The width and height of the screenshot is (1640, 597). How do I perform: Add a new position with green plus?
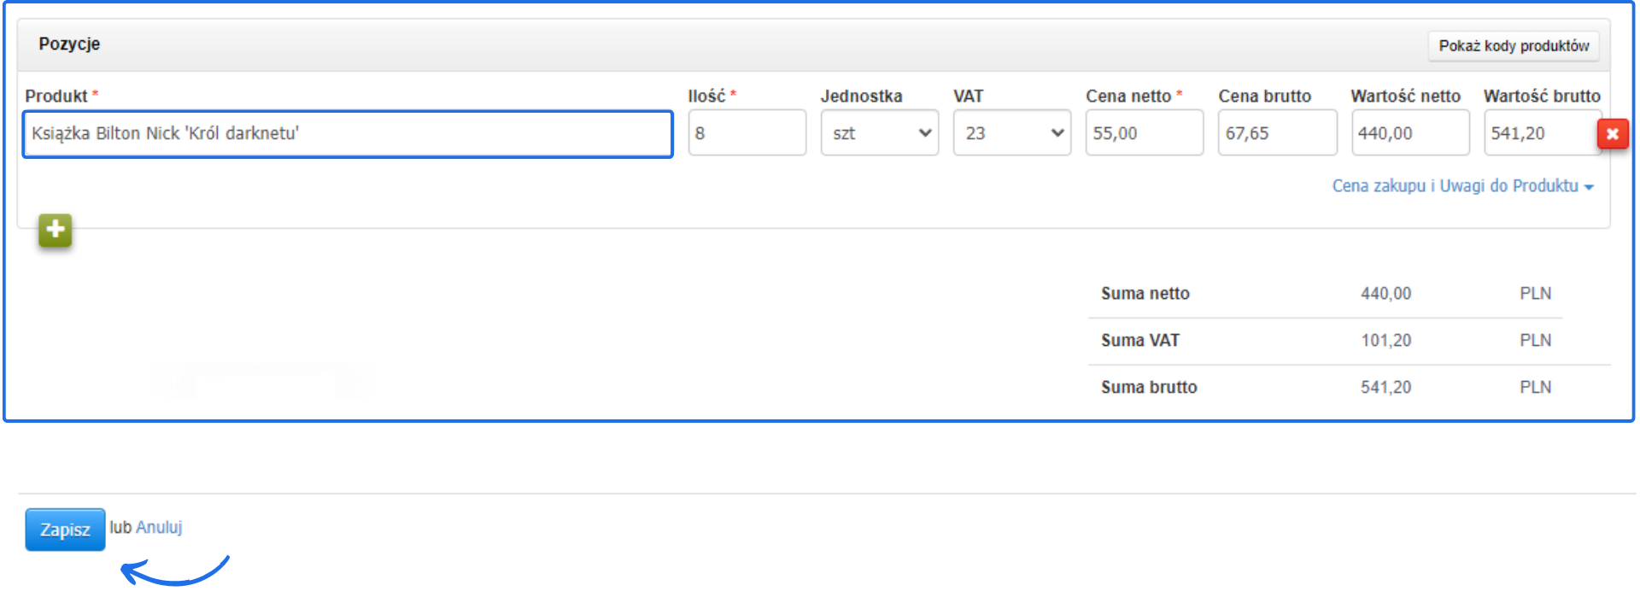56,230
